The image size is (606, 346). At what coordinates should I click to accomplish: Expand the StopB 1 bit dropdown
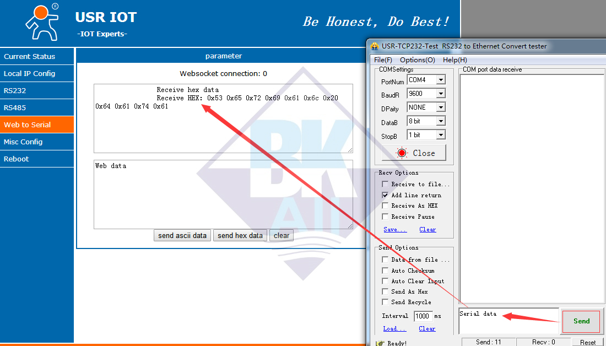(441, 135)
